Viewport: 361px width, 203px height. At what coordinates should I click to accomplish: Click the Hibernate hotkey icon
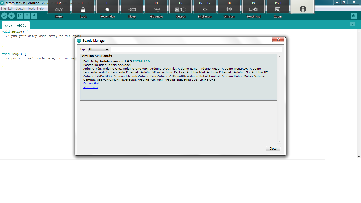pos(156,10)
